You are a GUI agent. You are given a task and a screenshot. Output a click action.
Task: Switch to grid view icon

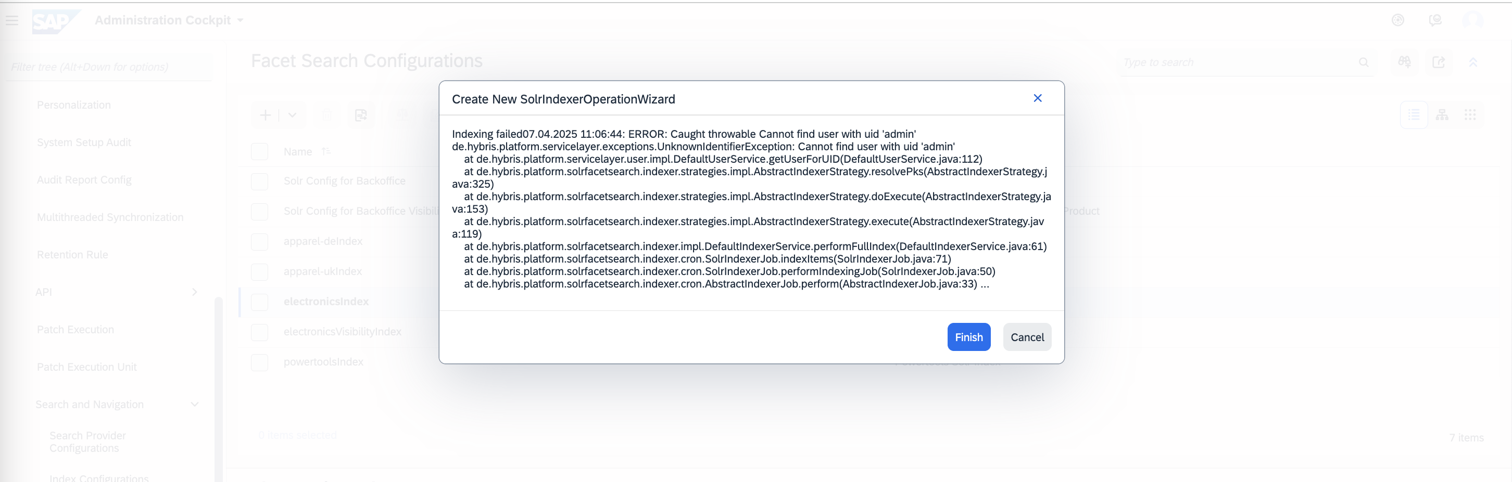(x=1470, y=115)
